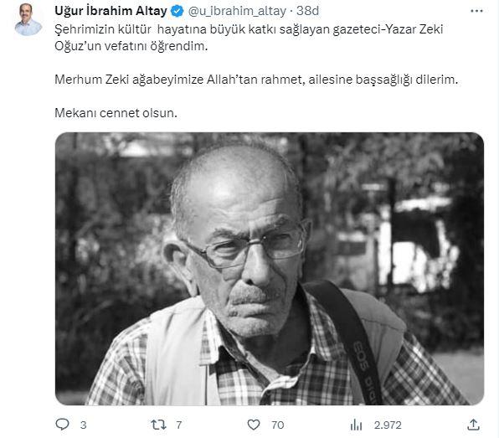Click the view count 2.972
Image resolution: width=499 pixels, height=438 pixels.
click(388, 425)
